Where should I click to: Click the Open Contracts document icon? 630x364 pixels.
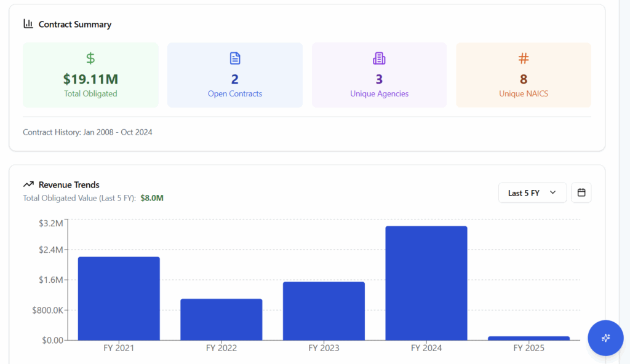(235, 58)
